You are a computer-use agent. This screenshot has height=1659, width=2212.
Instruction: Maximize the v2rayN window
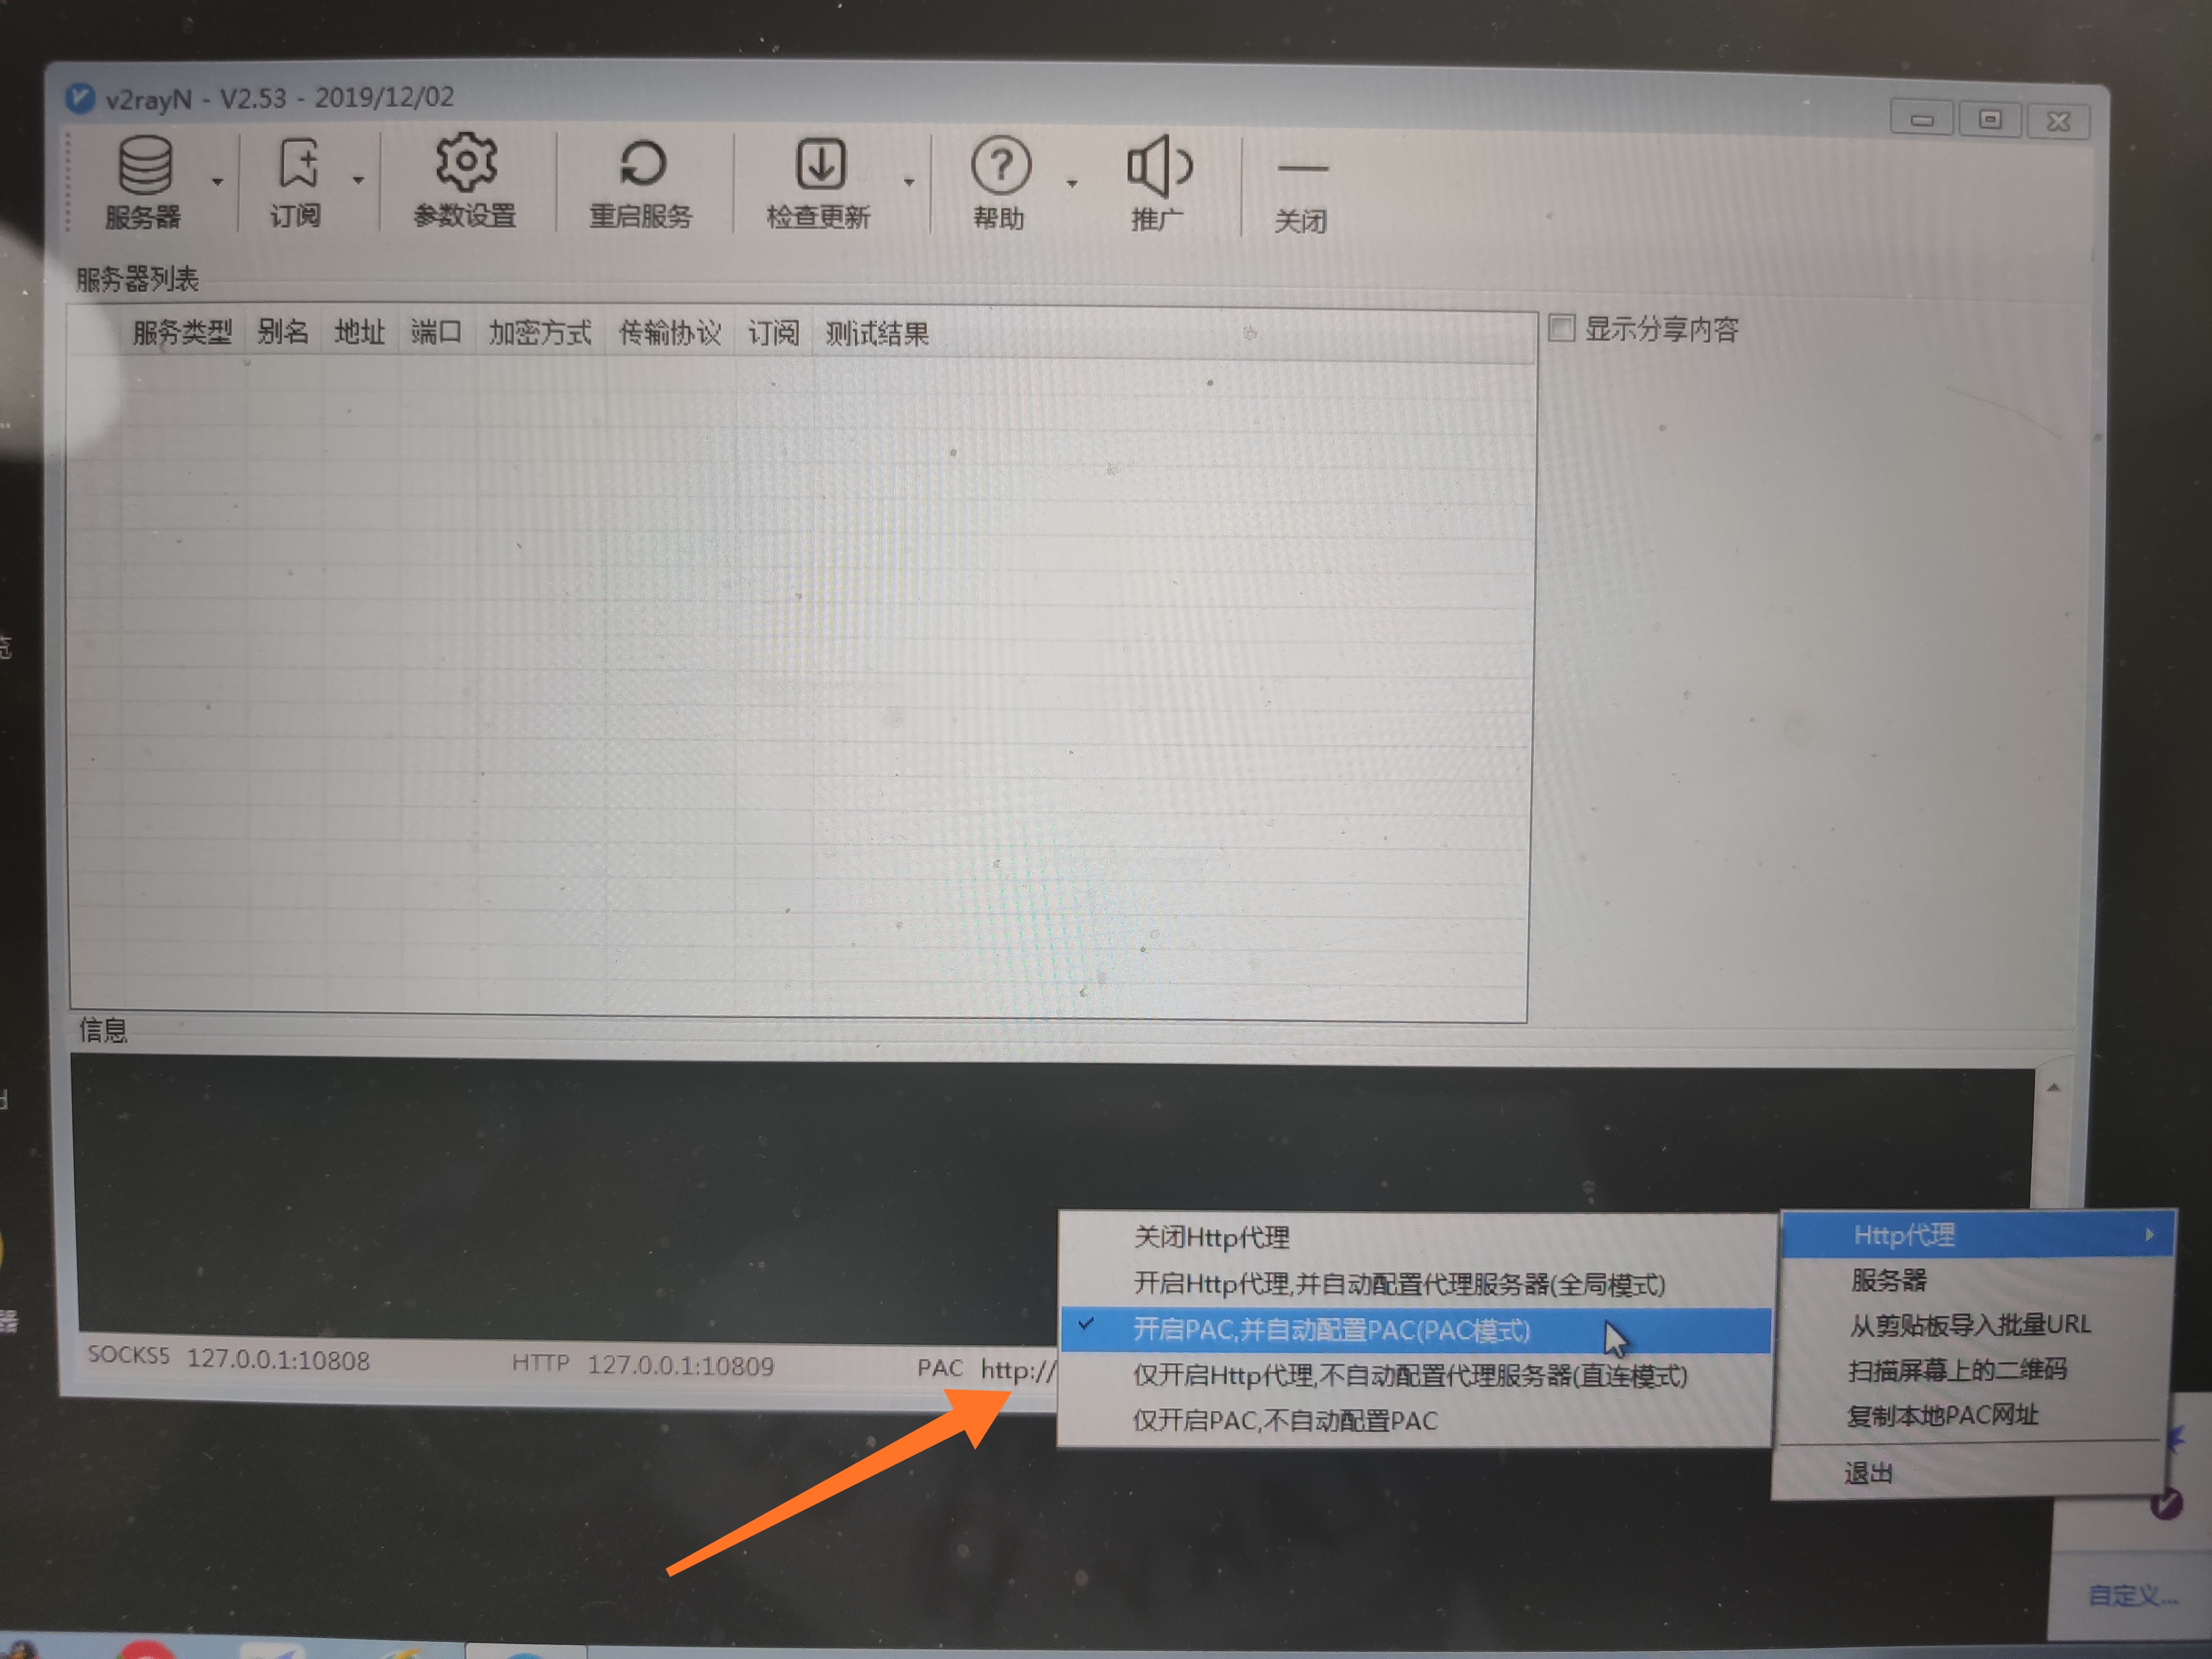pos(1990,120)
